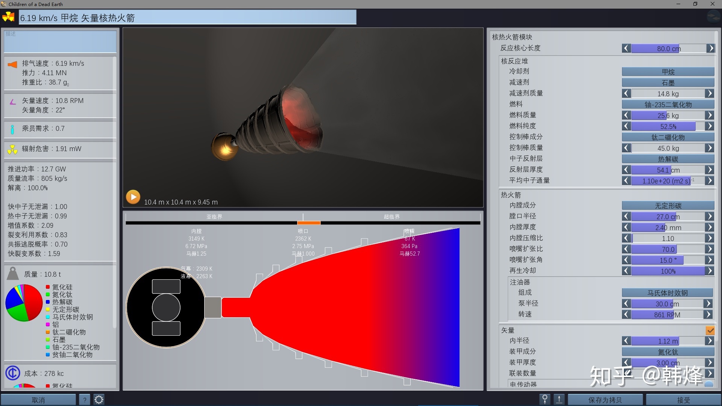
Task: Open the 注油器 组成 selector showing 马氏体时效钢
Action: point(667,292)
